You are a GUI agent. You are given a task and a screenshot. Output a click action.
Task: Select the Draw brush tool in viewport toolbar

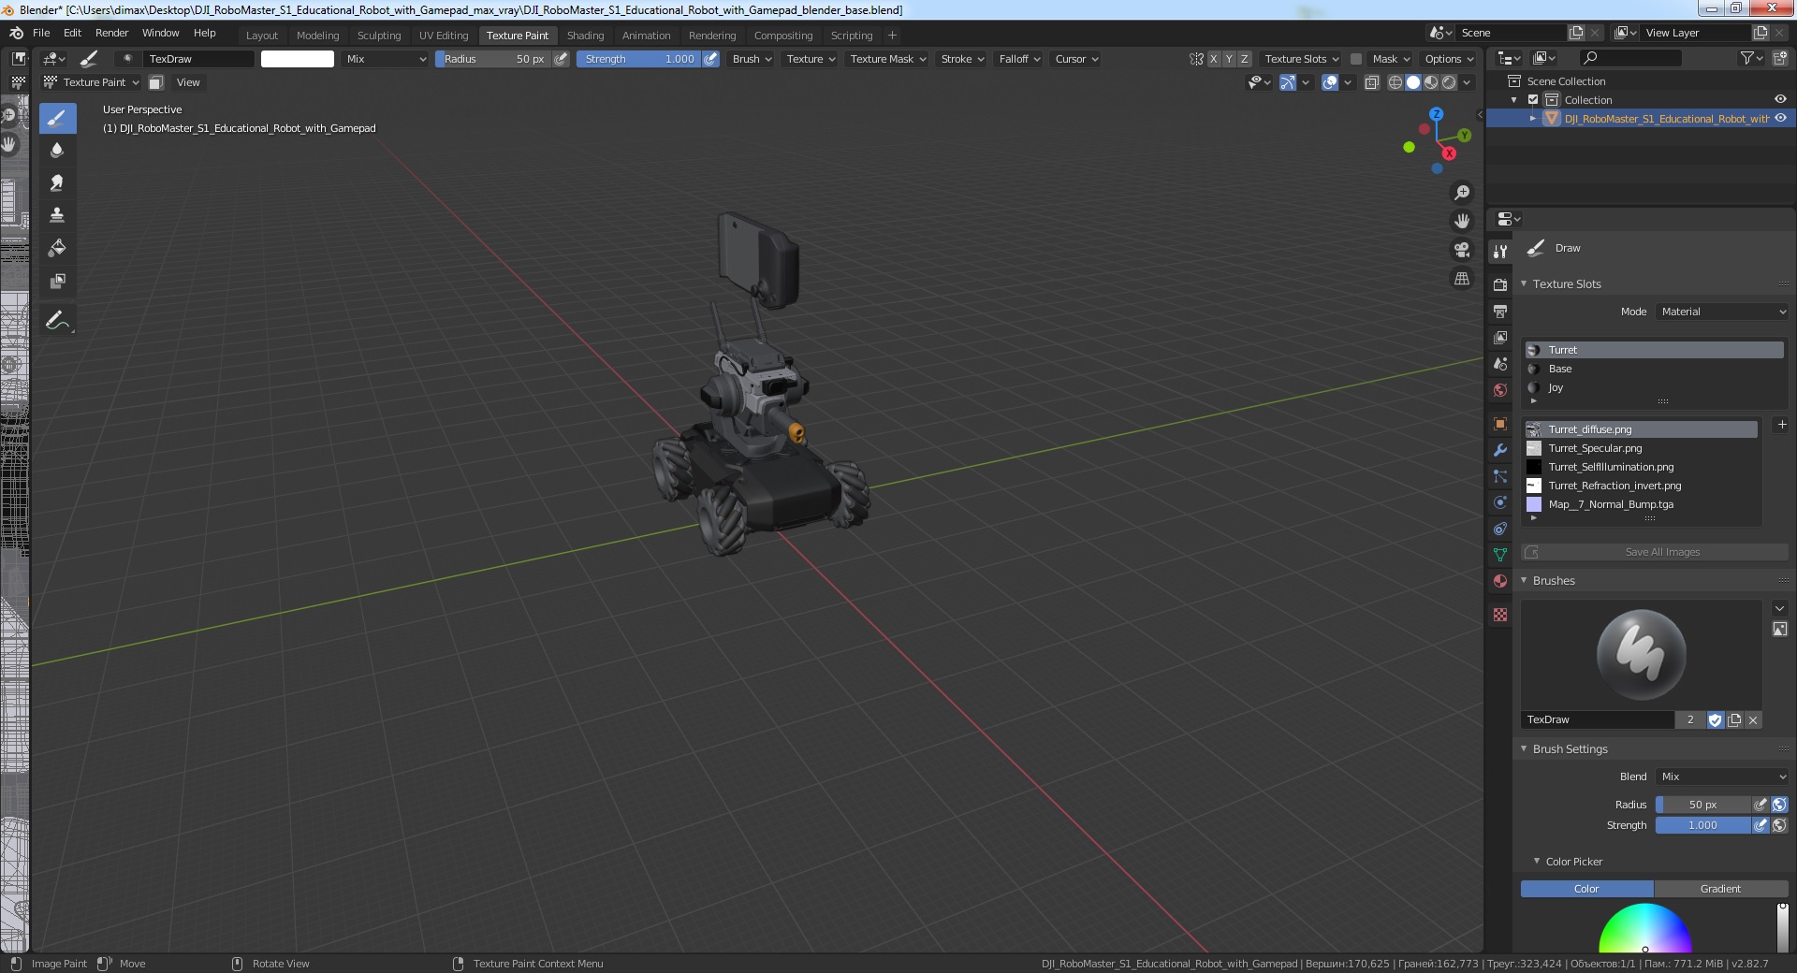pyautogui.click(x=57, y=118)
